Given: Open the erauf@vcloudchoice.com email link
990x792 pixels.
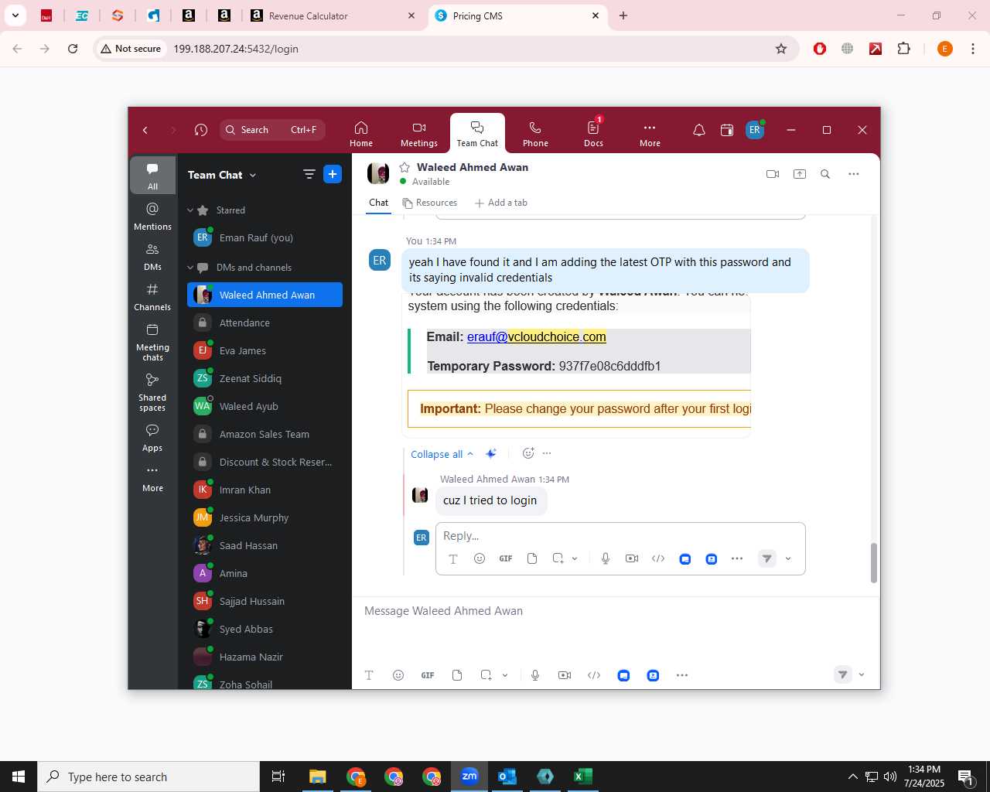Looking at the screenshot, I should pos(536,336).
